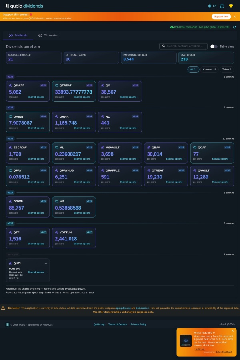The width and height of the screenshot is (240, 360).
Task: Click the QRAFFLE contract icon
Action: pyautogui.click(x=103, y=170)
